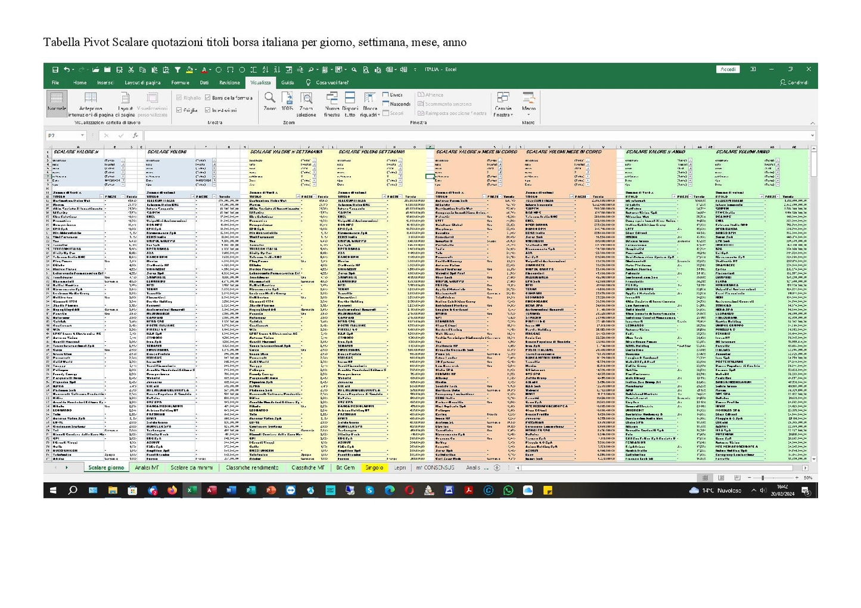This screenshot has height=608, width=861.
Task: Click the fill color bucket icon
Action: pos(189,70)
